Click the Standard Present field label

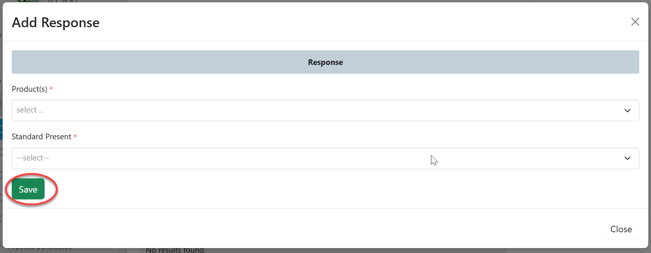click(x=42, y=137)
